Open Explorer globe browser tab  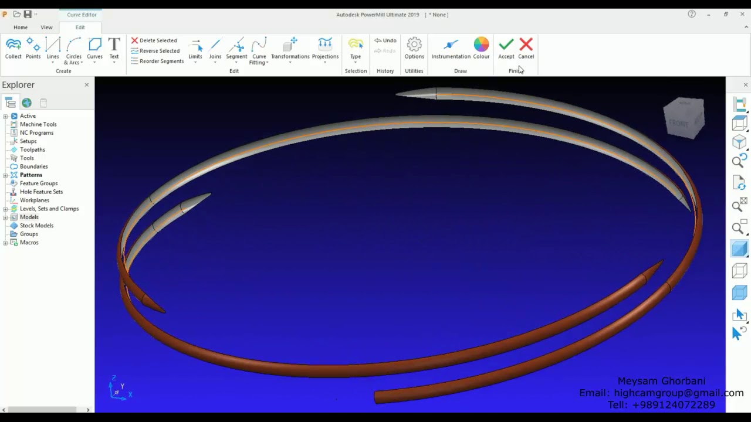pos(27,103)
